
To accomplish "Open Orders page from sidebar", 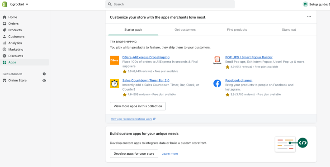I will pyautogui.click(x=14, y=24).
